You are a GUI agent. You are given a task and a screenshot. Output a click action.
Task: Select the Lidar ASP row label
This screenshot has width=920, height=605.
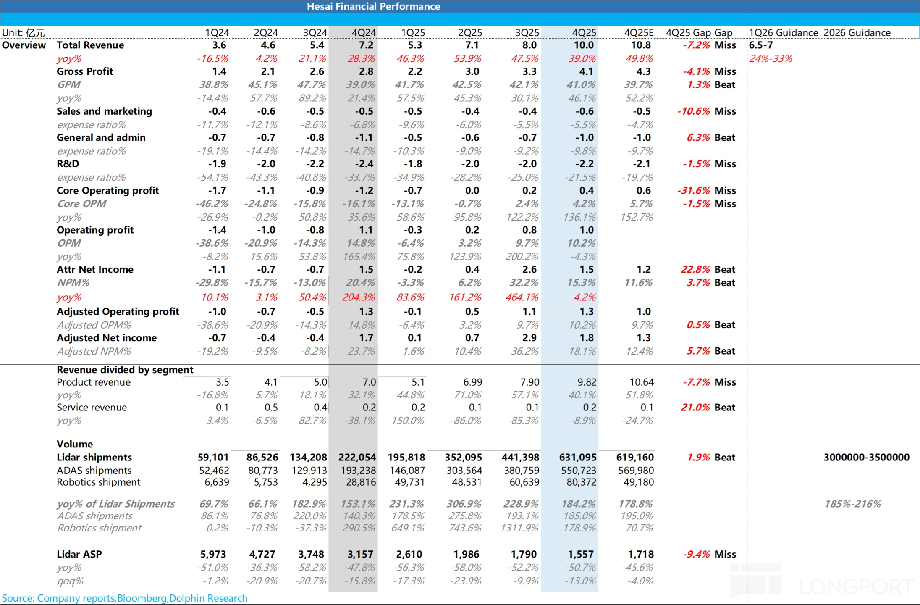[x=79, y=554]
